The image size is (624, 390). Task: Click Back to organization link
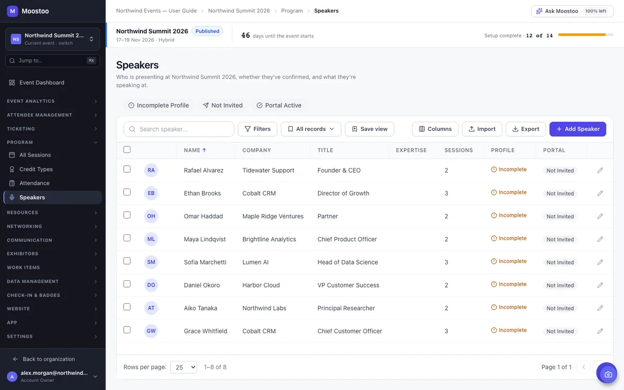(44, 359)
